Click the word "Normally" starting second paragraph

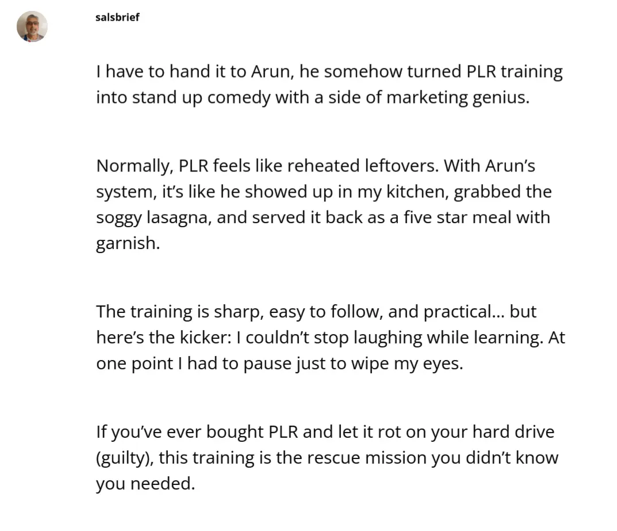click(x=135, y=166)
